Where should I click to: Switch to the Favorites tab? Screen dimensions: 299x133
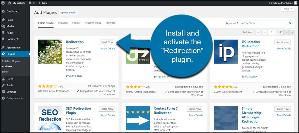click(110, 23)
